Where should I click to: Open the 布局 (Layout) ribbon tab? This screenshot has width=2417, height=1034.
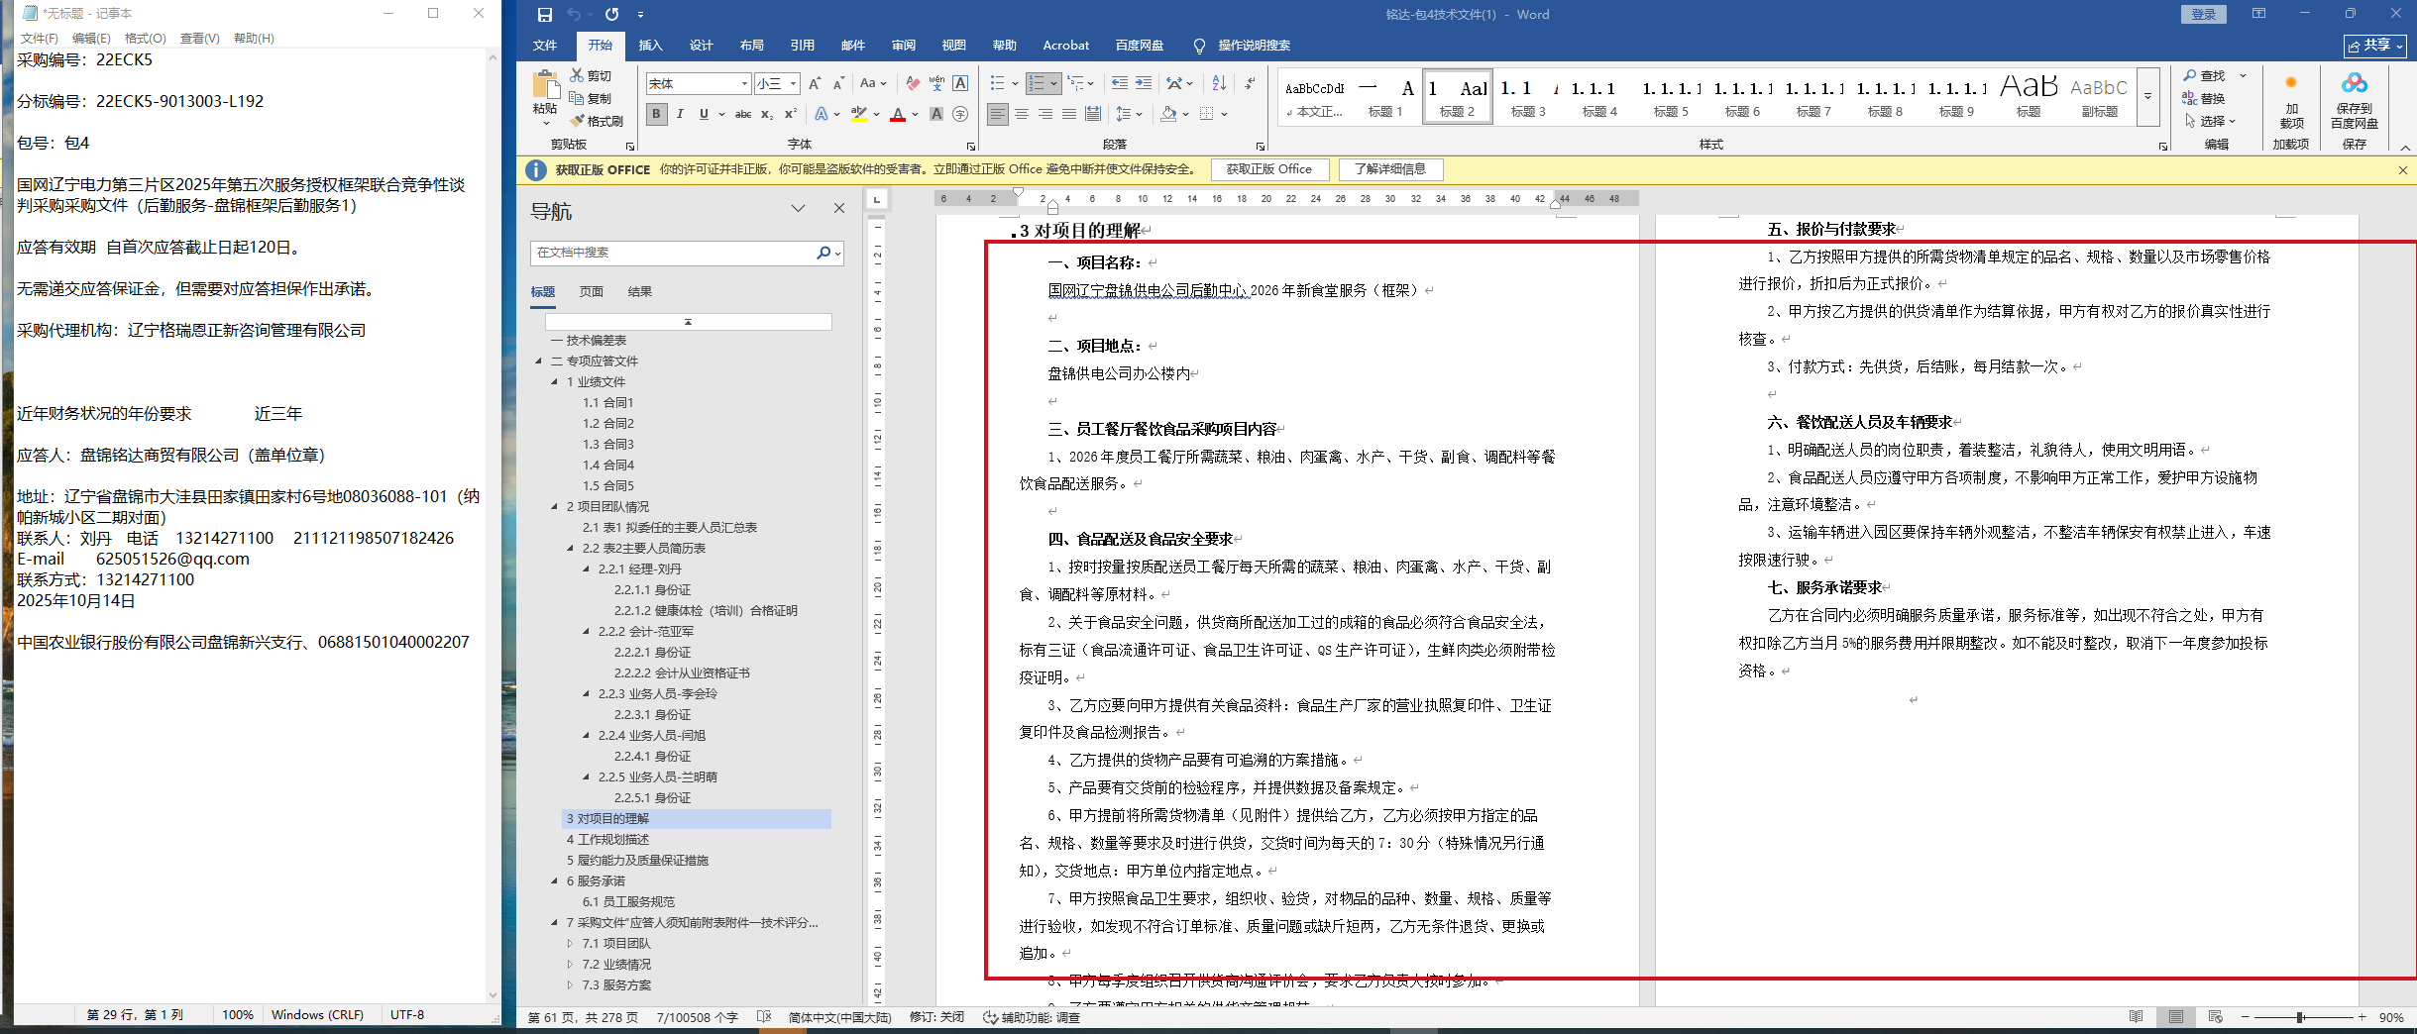click(x=751, y=46)
